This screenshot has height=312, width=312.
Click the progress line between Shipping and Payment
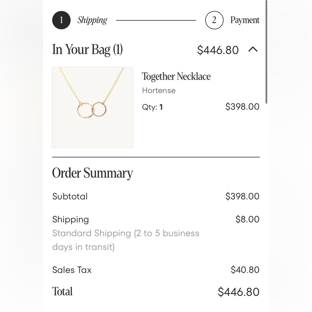tap(156, 20)
